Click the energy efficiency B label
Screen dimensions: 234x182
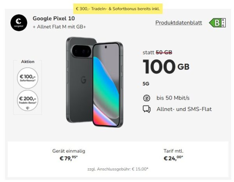[217, 23]
